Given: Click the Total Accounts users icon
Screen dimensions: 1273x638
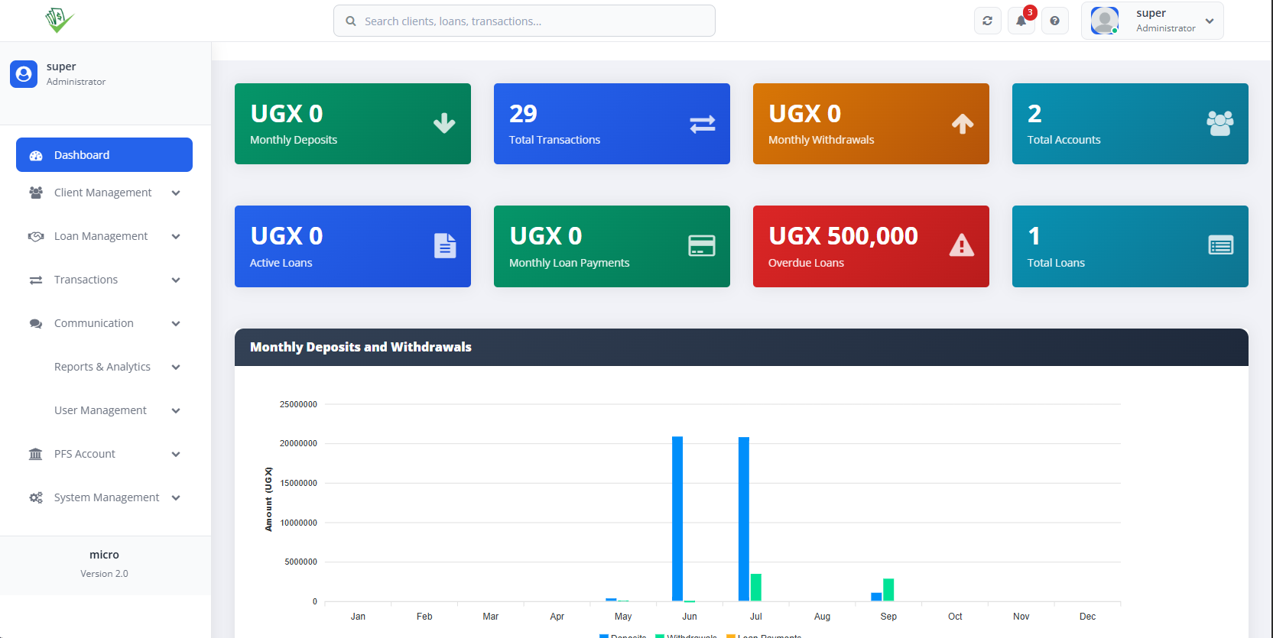Looking at the screenshot, I should pos(1219,123).
